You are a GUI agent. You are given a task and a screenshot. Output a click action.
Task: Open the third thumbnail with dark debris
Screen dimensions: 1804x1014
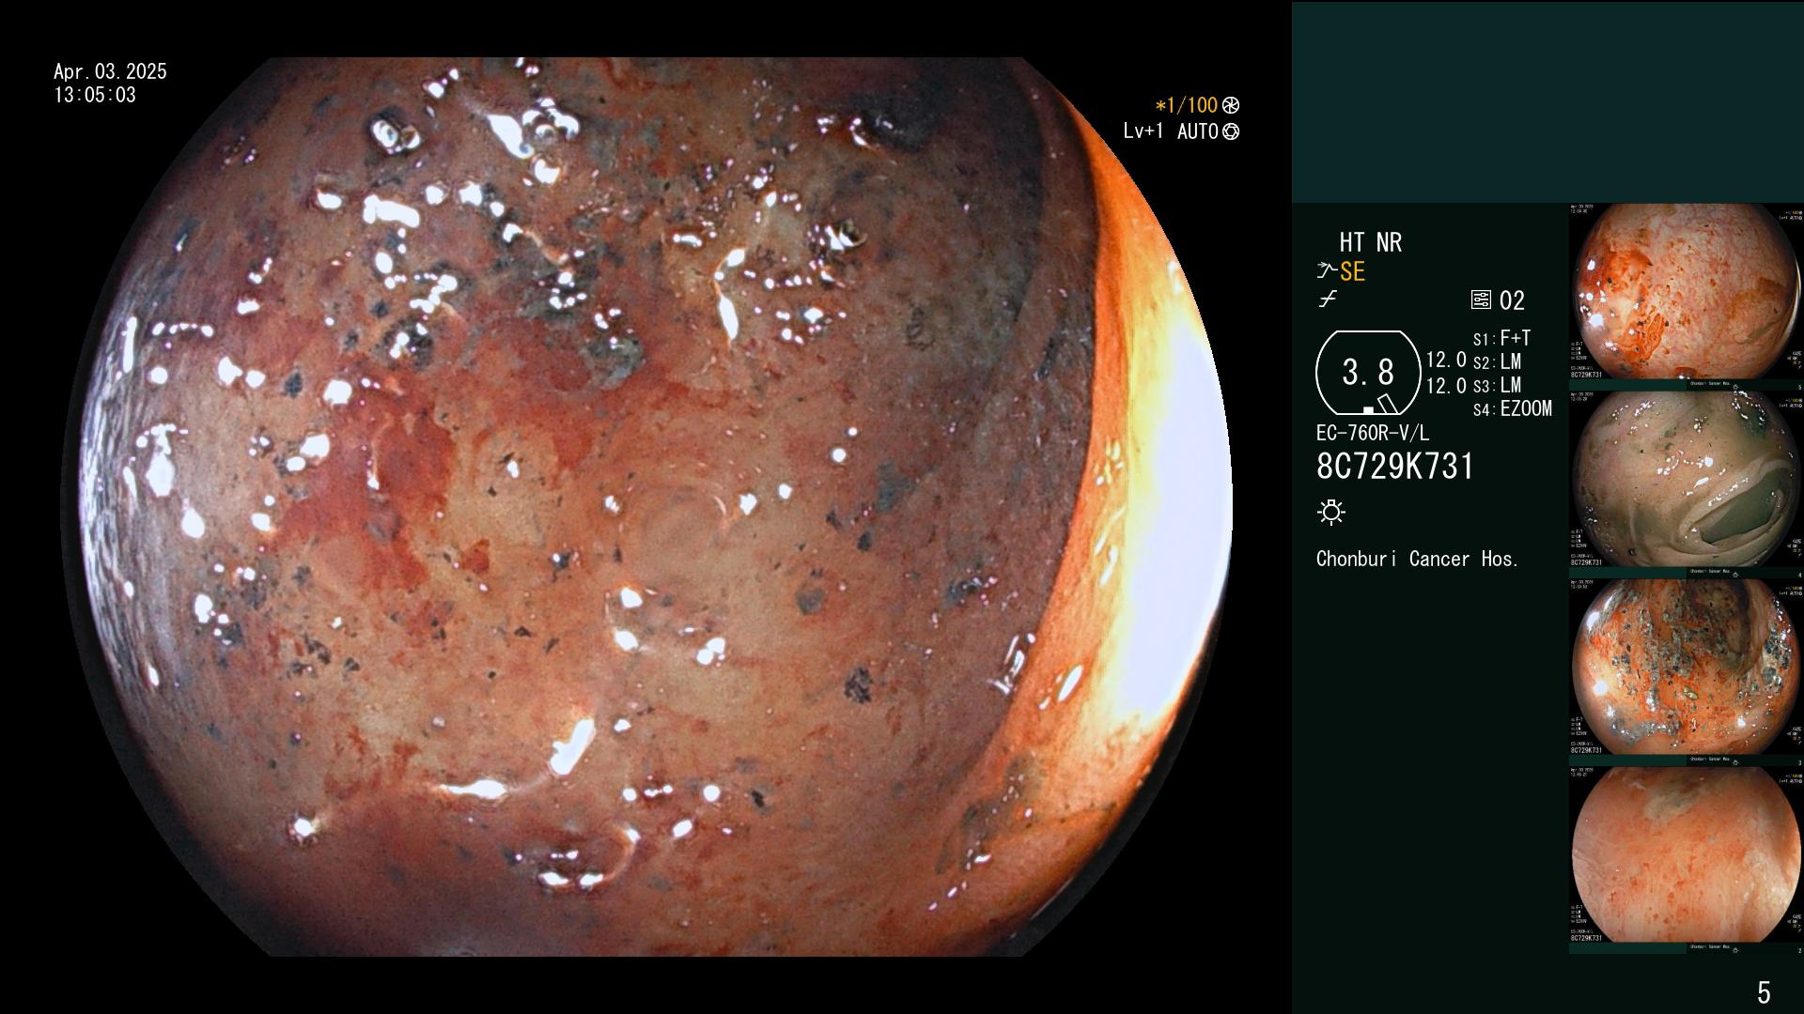coord(1686,671)
